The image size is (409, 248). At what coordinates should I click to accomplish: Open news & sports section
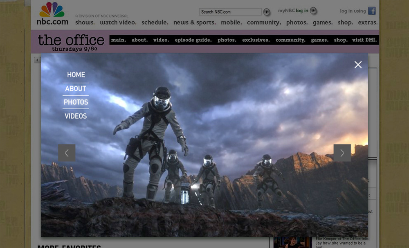click(195, 23)
